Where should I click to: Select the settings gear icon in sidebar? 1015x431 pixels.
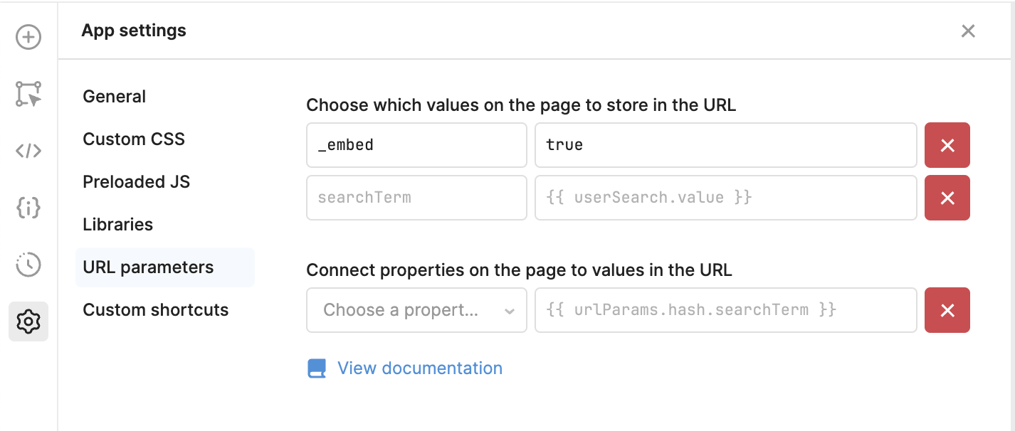[x=28, y=321]
